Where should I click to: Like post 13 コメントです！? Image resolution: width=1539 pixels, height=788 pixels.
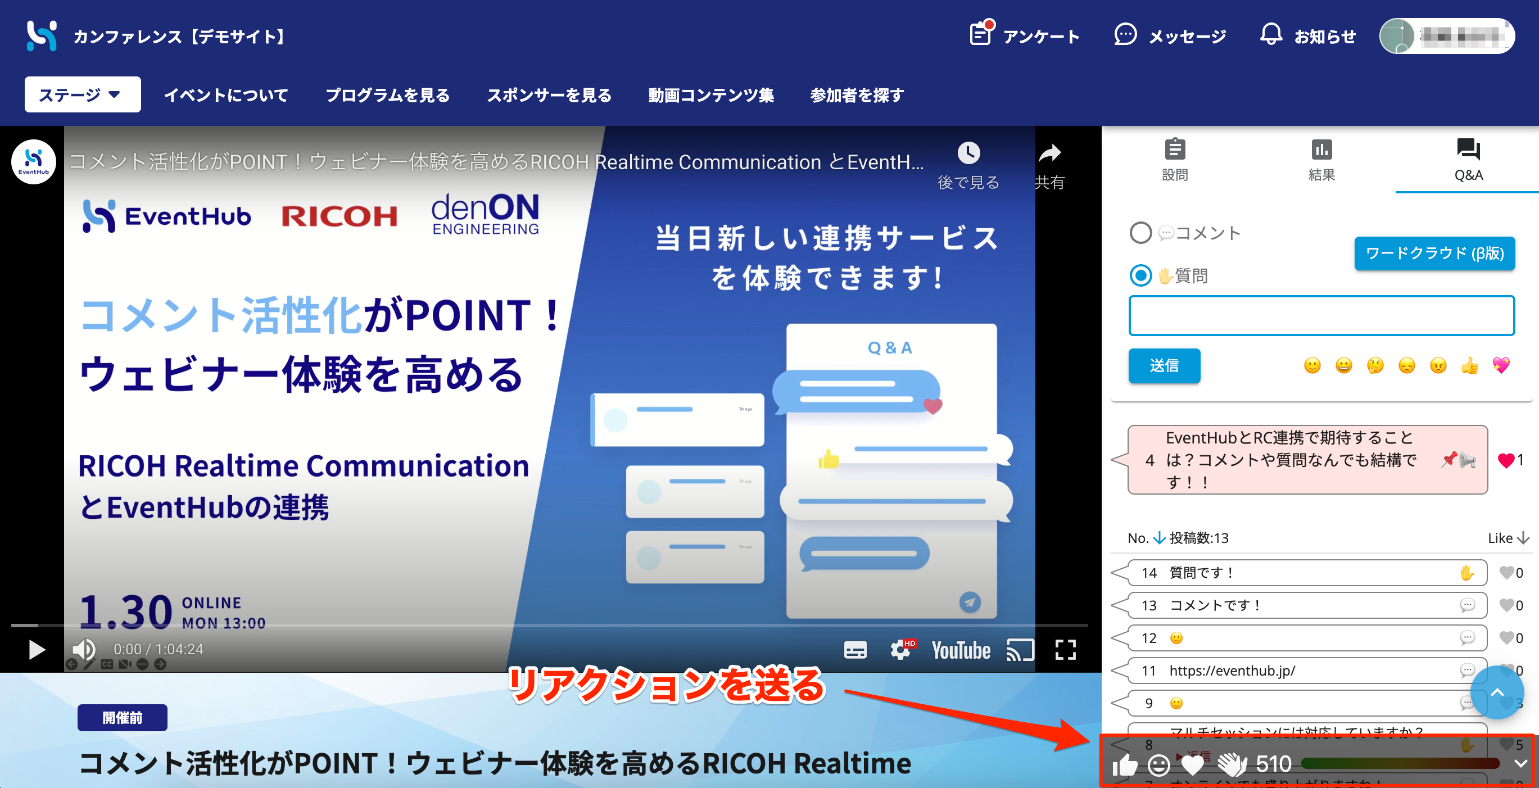(x=1506, y=605)
